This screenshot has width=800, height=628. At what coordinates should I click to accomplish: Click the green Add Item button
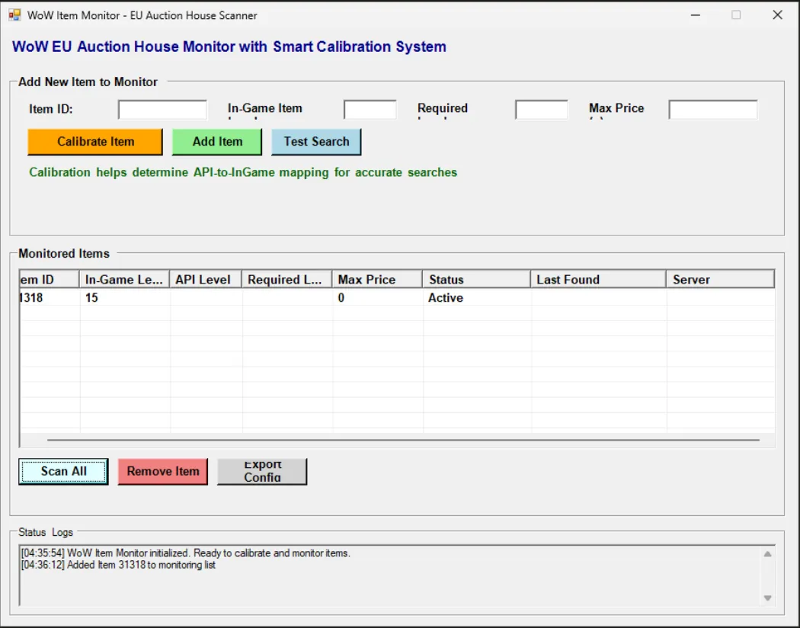[x=217, y=142]
